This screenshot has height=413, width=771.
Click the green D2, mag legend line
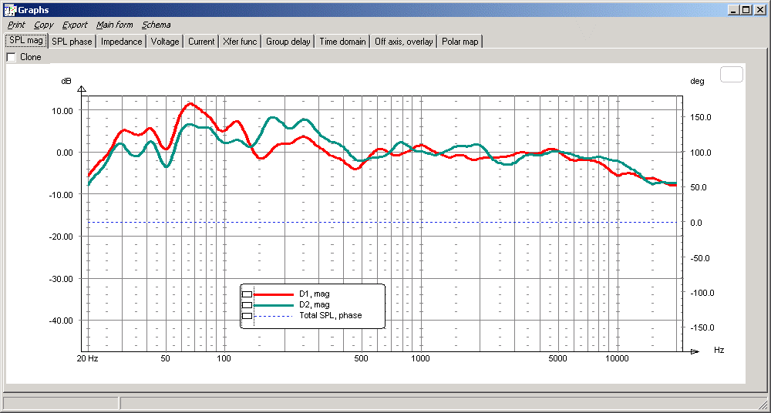[274, 305]
